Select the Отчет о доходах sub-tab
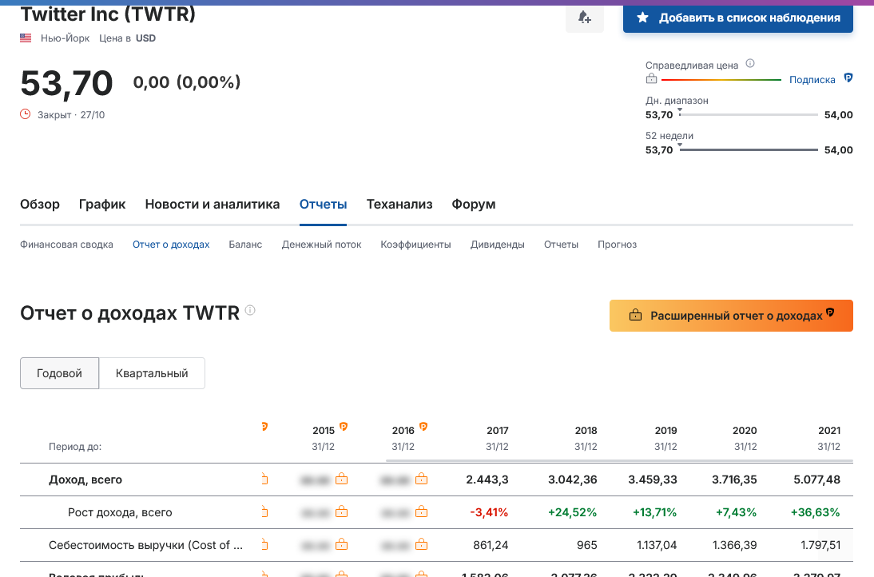 tap(171, 245)
